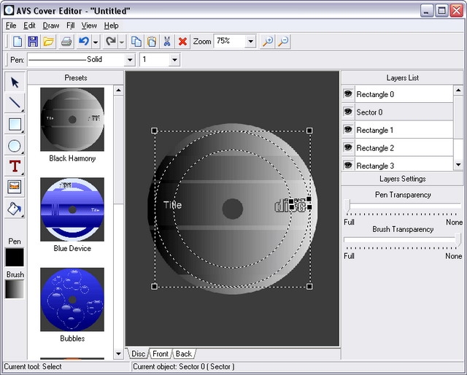Choose the Rectangle shape tool
467x375 pixels.
tap(15, 124)
